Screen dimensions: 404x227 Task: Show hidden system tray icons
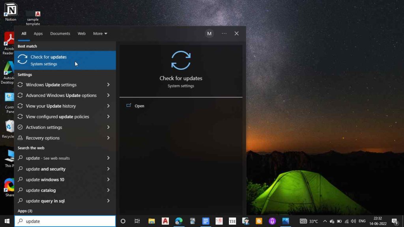[x=325, y=221]
